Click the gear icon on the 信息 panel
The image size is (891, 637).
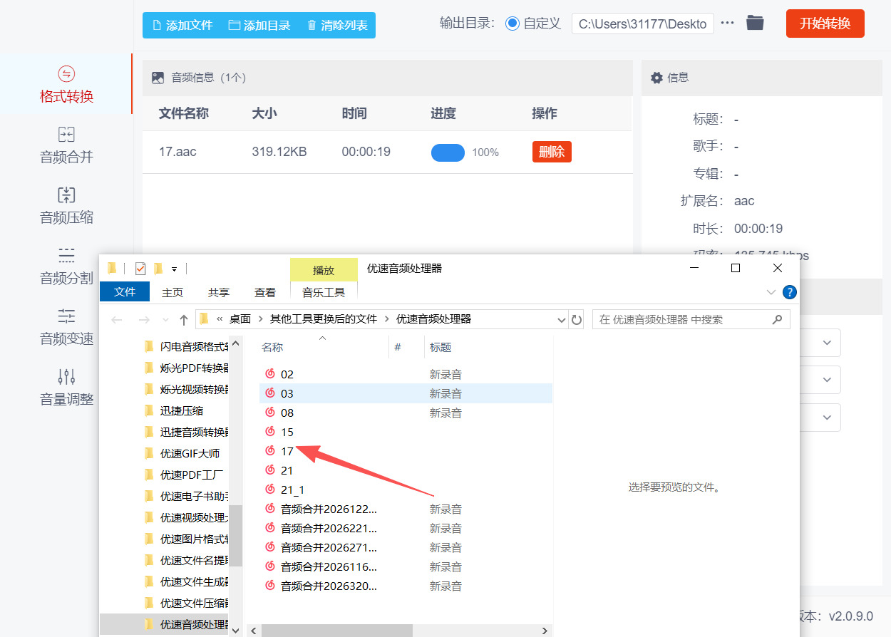click(658, 77)
